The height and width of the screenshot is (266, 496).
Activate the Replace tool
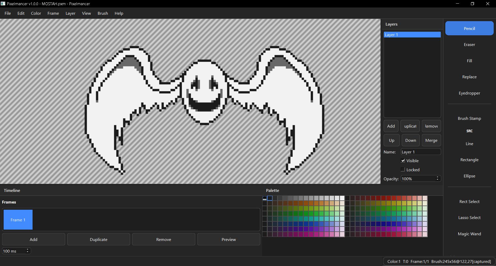point(469,77)
